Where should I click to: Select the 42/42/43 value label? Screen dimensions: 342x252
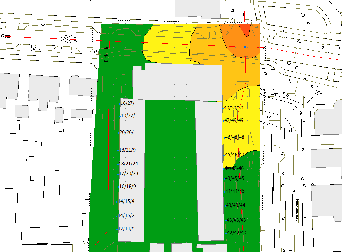pyautogui.click(x=237, y=233)
